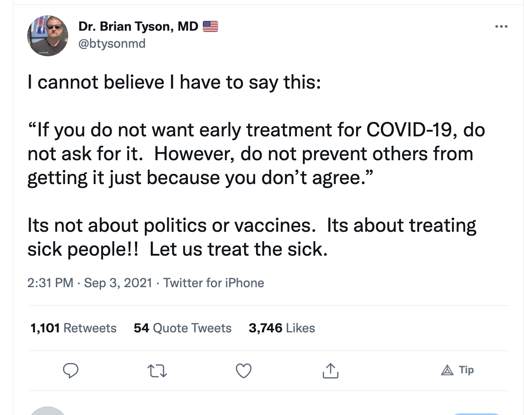Viewport: 524px width, 415px height.
Task: Click the Dr. Brian Tyson, MD display name
Action: coord(138,26)
